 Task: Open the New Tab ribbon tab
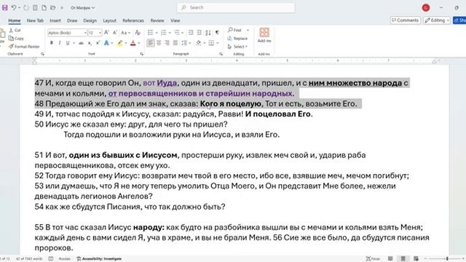35,20
